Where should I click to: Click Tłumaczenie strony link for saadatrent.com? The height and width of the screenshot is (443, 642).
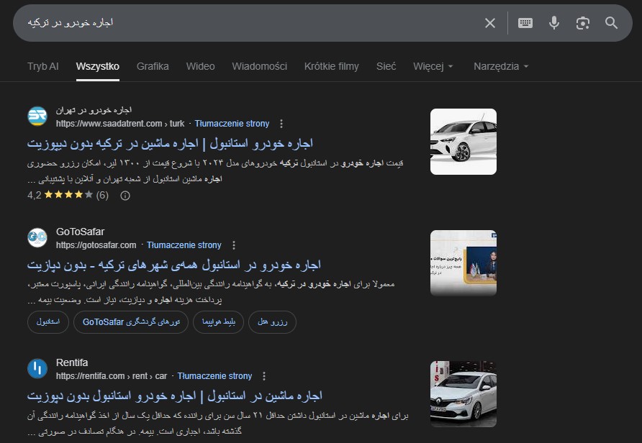tap(232, 124)
